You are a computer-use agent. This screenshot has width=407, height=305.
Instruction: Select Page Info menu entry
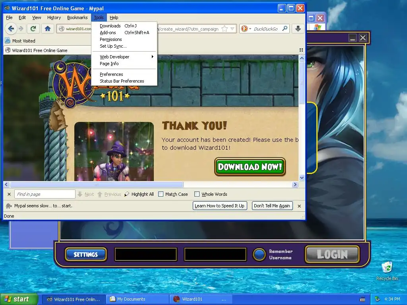pos(124,64)
